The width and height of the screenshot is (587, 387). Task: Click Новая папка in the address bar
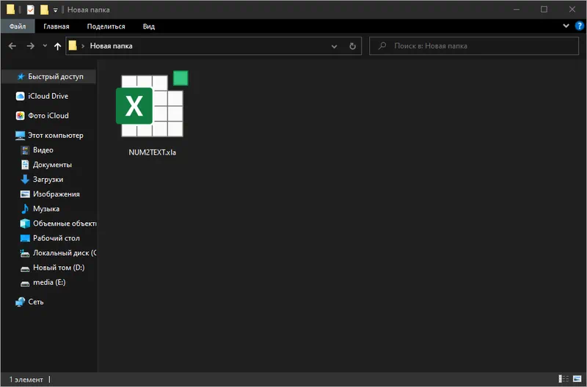112,46
